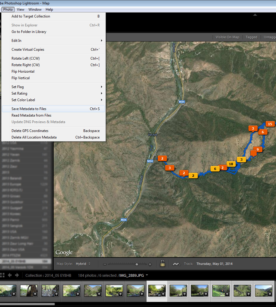Choose Create Virtual Copies
Image resolution: width=276 pixels, height=307 pixels.
[53, 50]
